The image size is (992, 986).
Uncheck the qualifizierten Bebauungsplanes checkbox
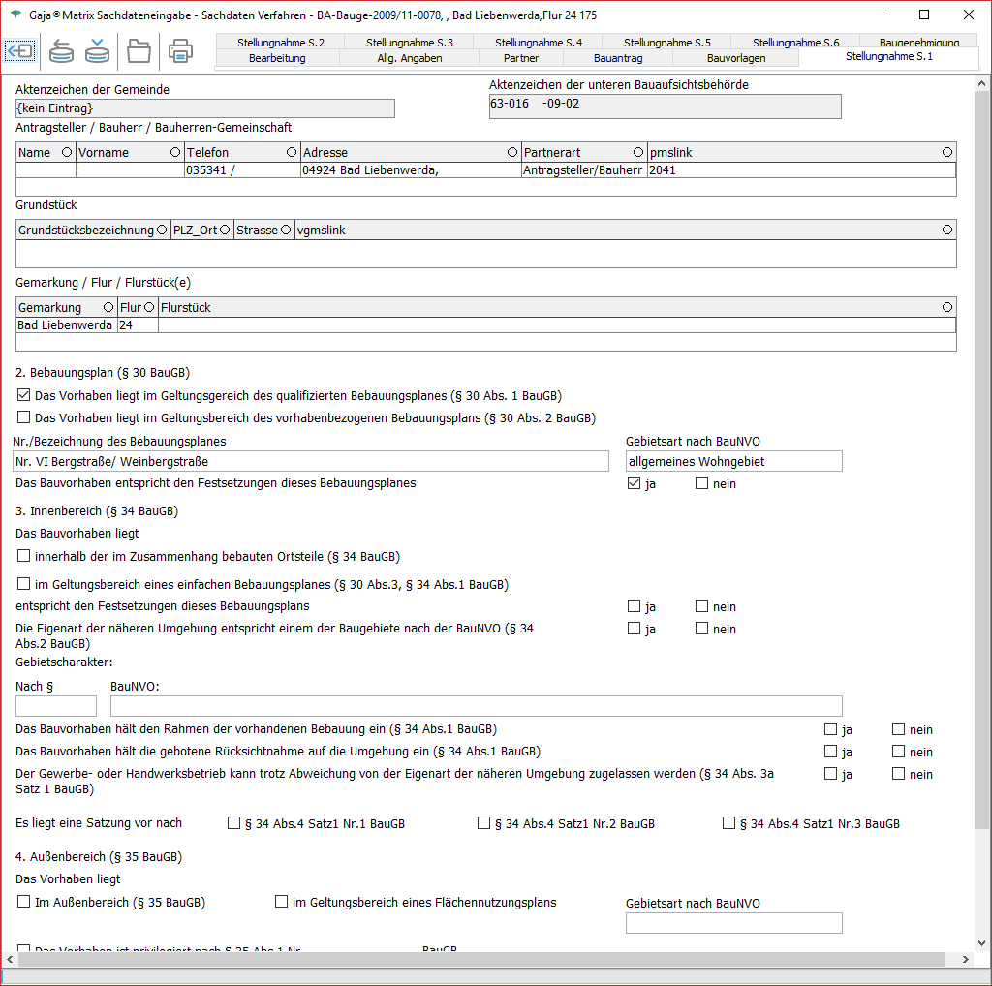point(24,395)
